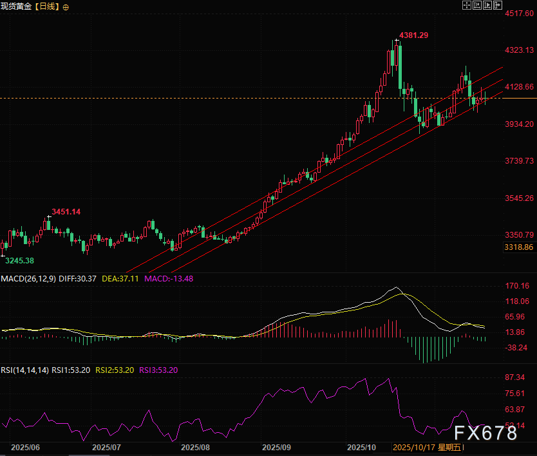
Task: Click the circled plus icon beside 日线
Action: [66, 6]
